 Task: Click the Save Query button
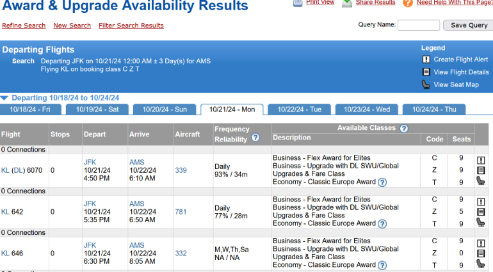coord(469,26)
